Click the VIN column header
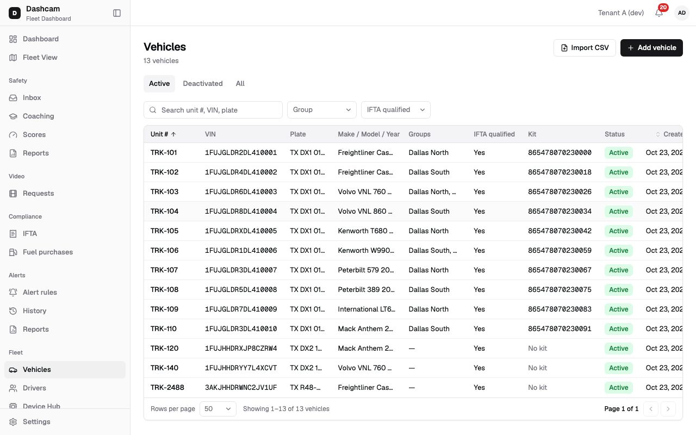This screenshot has width=696, height=435. click(x=210, y=134)
